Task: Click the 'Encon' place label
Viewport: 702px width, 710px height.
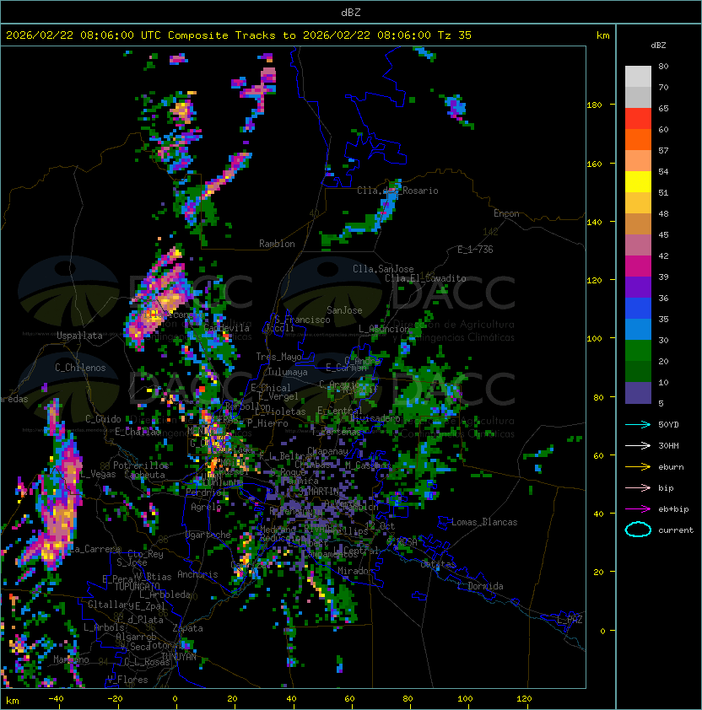Action: click(506, 213)
